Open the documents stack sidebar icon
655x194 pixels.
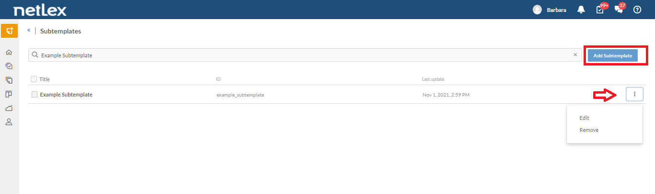[x=9, y=80]
